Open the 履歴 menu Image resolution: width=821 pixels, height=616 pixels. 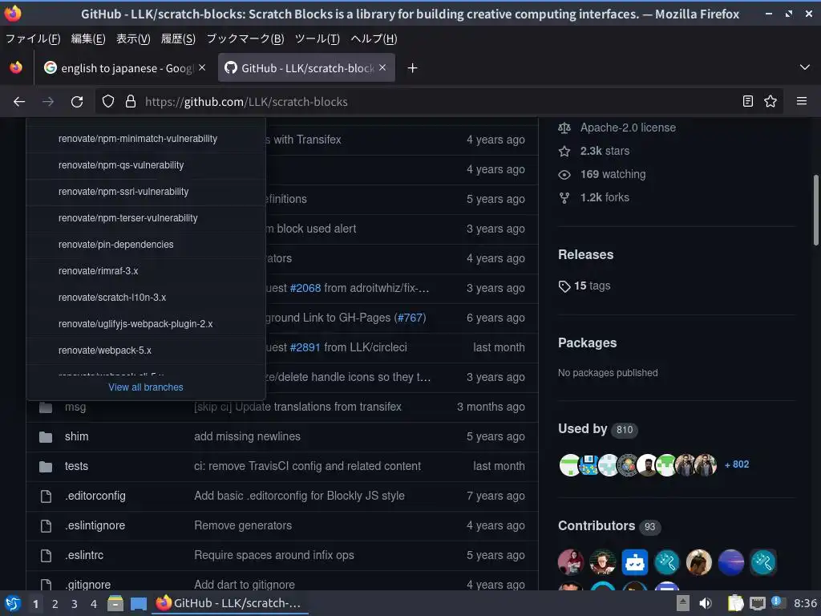coord(178,38)
